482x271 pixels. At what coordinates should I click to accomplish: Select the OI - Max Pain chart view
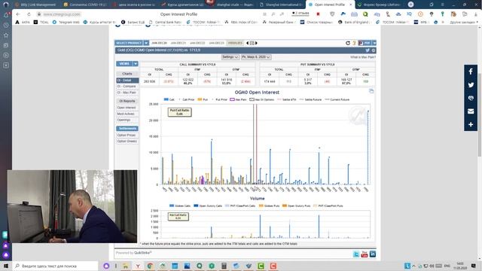[x=127, y=93]
